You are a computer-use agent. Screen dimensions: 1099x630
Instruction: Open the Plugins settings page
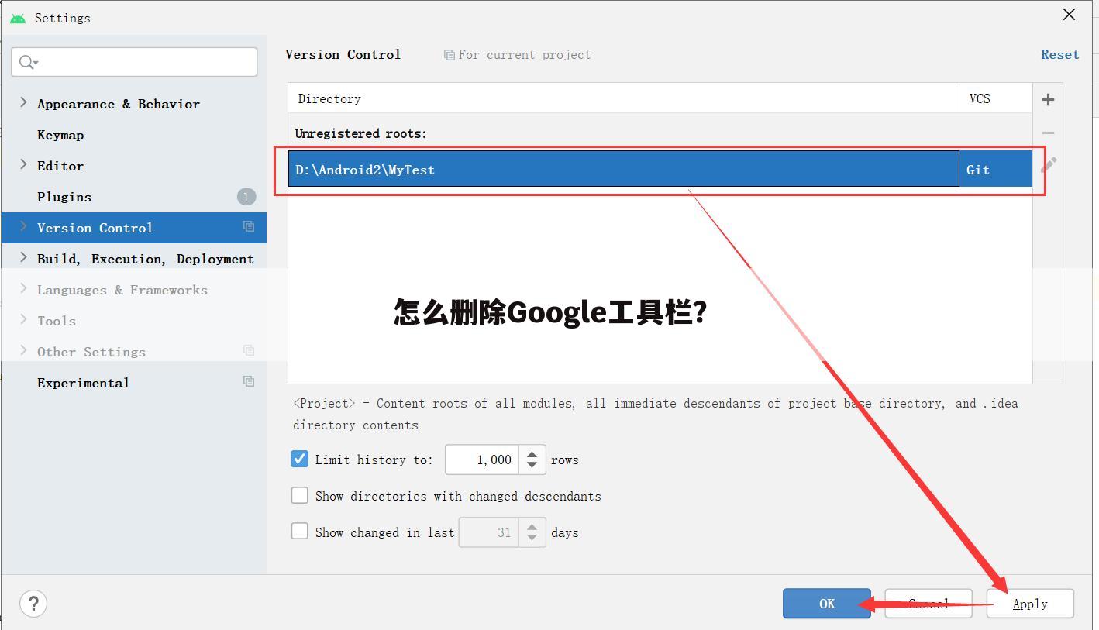[64, 197]
